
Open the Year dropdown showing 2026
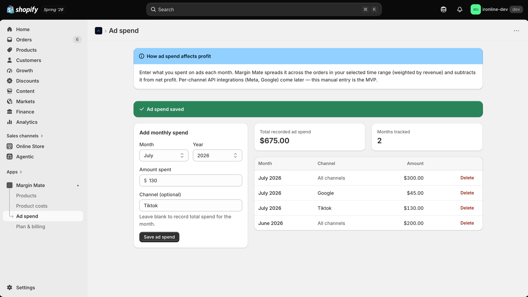click(217, 155)
